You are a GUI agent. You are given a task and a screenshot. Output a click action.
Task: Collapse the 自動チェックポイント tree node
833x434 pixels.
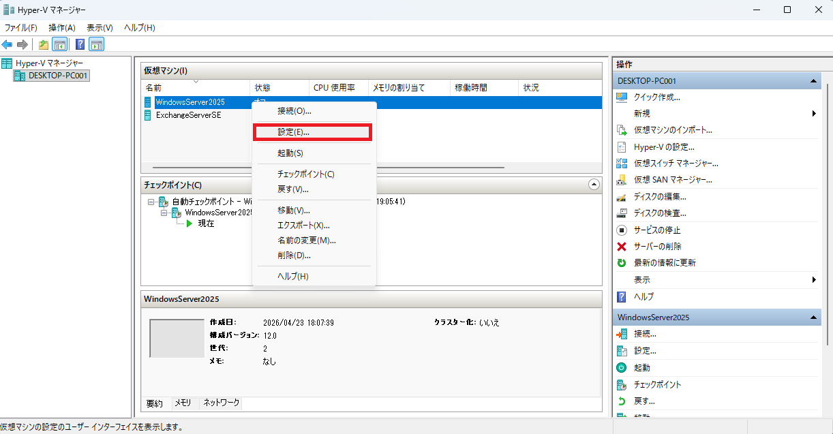pos(151,202)
